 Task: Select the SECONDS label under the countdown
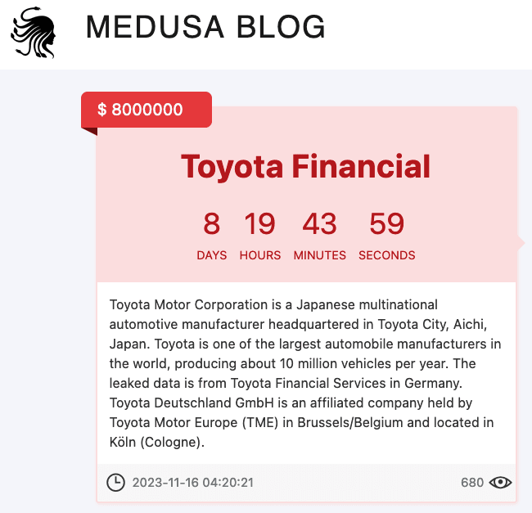point(387,255)
